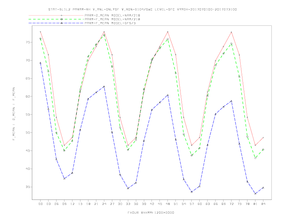Screen dimensions: 287x222
Task: Click x-axis tick label 42
Action: 152,204
